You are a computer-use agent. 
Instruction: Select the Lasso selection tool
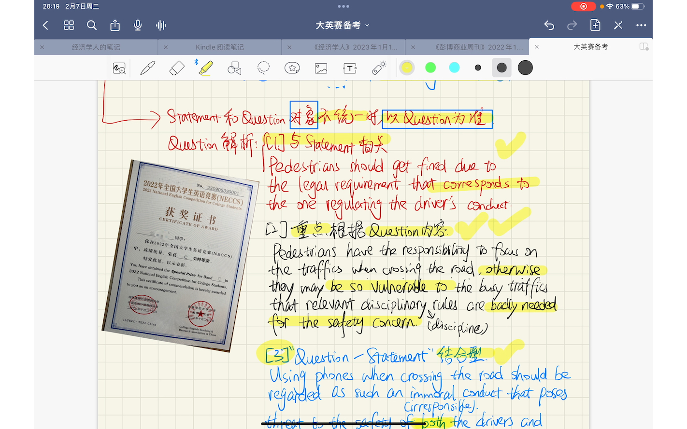tap(263, 68)
